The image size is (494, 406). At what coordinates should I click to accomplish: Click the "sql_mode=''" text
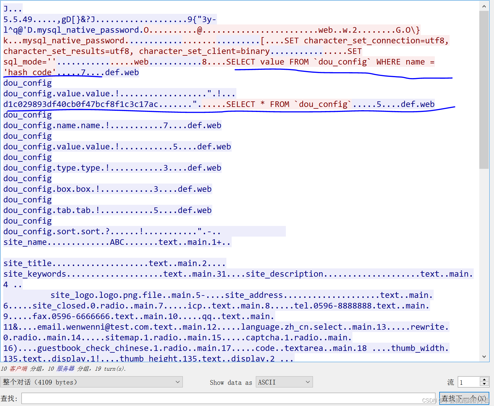tap(30, 62)
